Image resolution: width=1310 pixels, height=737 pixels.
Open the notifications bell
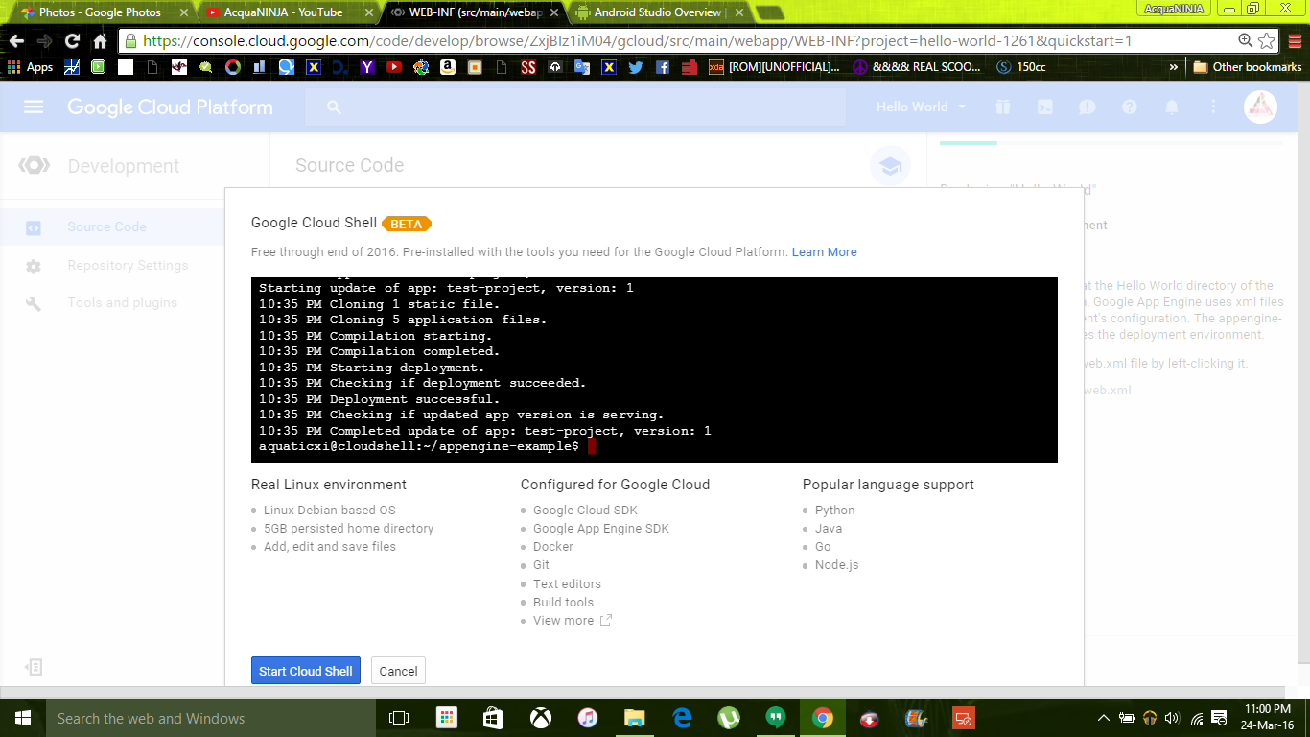pos(1172,107)
